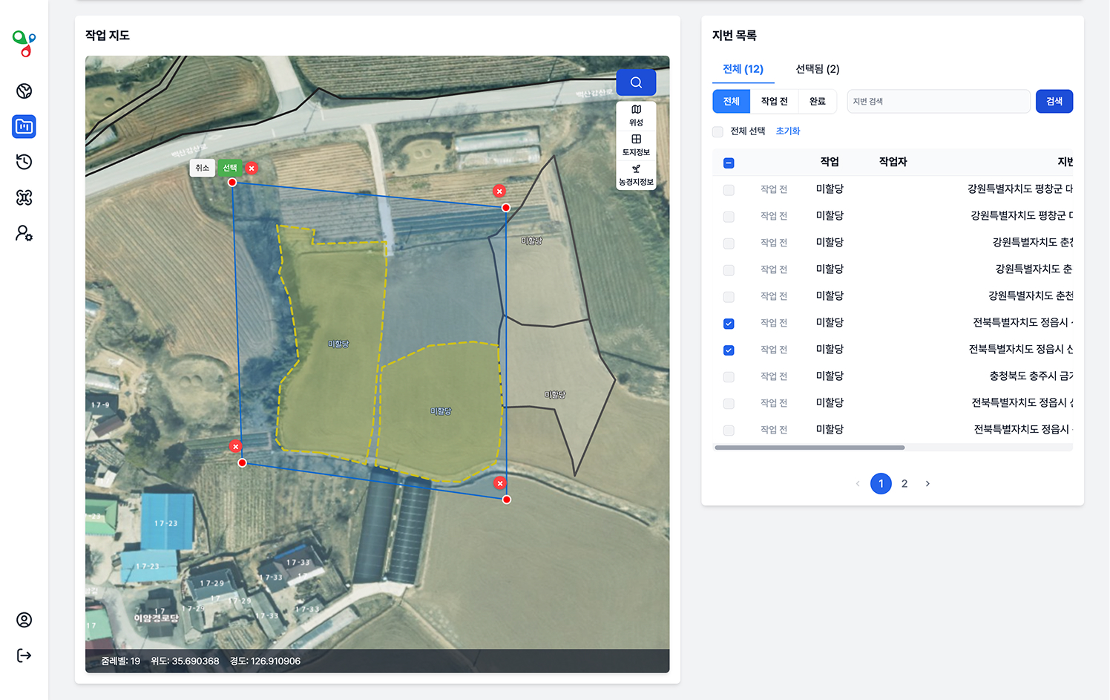Switch to the 선택됨 (2) tab
This screenshot has height=700, width=1110.
[817, 69]
